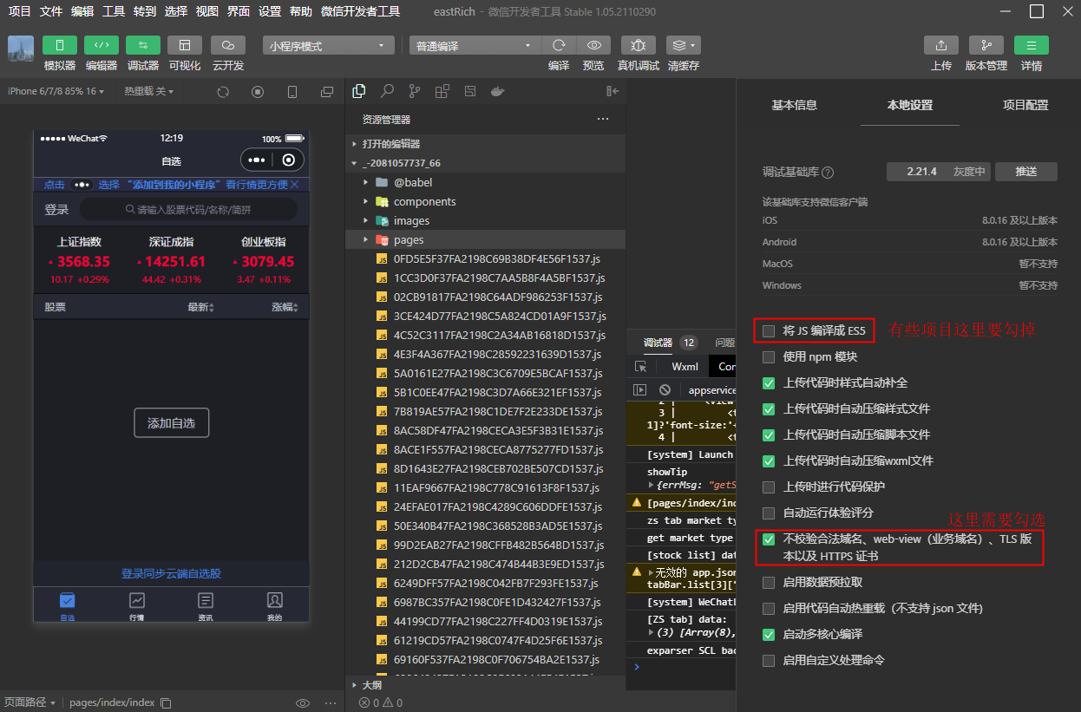This screenshot has width=1081, height=712.
Task: Uncheck 启动多核心编译 checkbox
Action: pyautogui.click(x=769, y=634)
